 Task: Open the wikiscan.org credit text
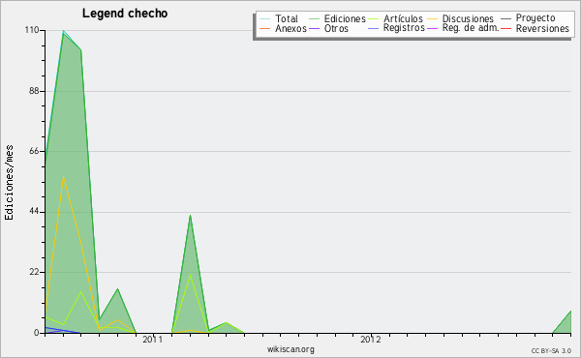pos(290,349)
